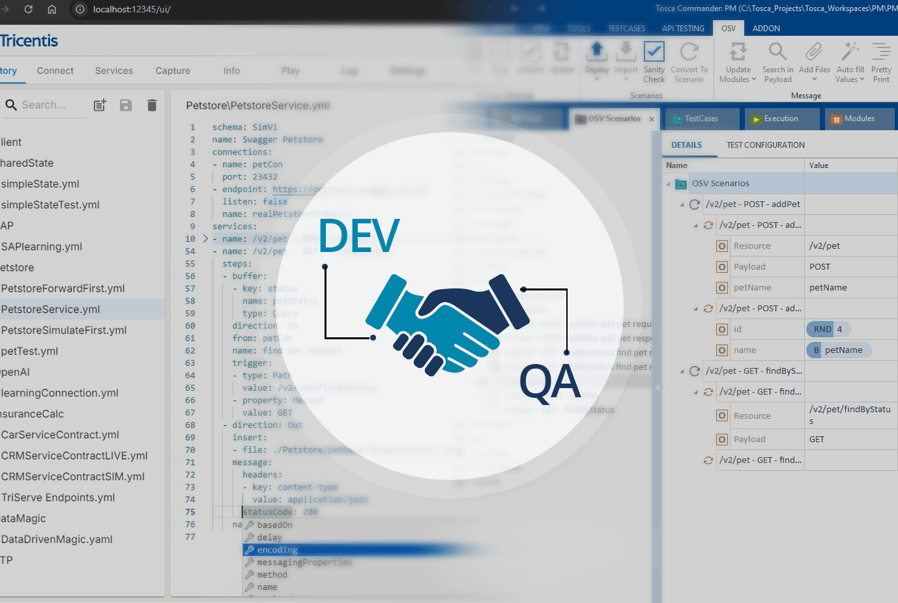Open the API TESTING ribbon tab
The image size is (898, 603).
click(x=683, y=28)
